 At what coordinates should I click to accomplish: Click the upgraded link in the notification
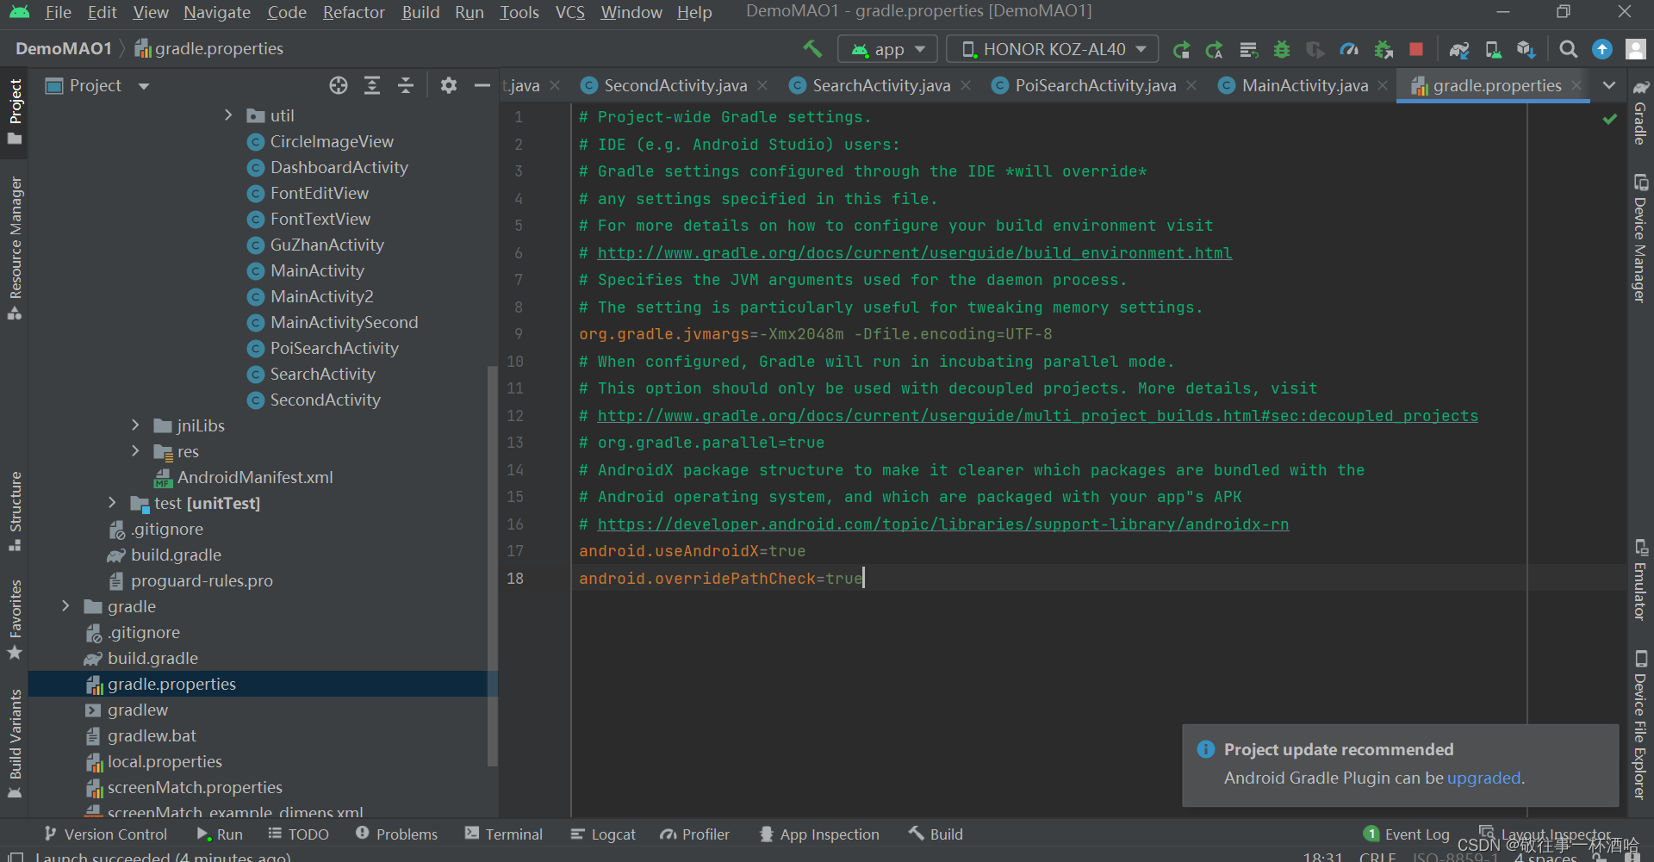[1483, 778]
